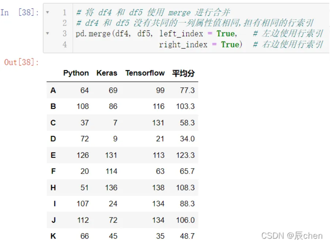Click Tensorflow value 138 in row H
This screenshot has height=242, width=330.
click(158, 188)
